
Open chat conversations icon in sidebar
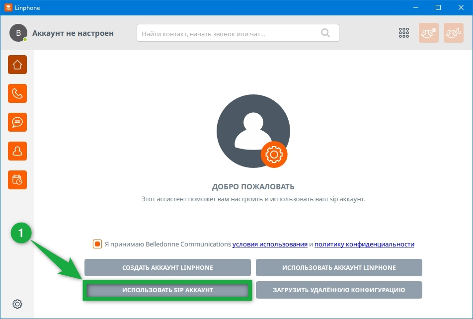tap(17, 122)
